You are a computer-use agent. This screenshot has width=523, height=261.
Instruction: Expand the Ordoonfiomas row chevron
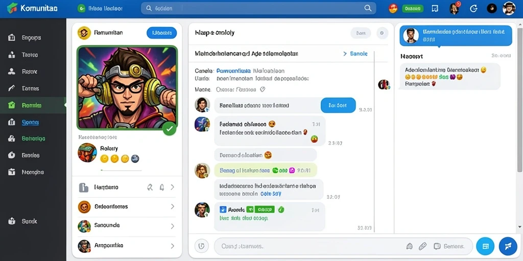click(173, 207)
